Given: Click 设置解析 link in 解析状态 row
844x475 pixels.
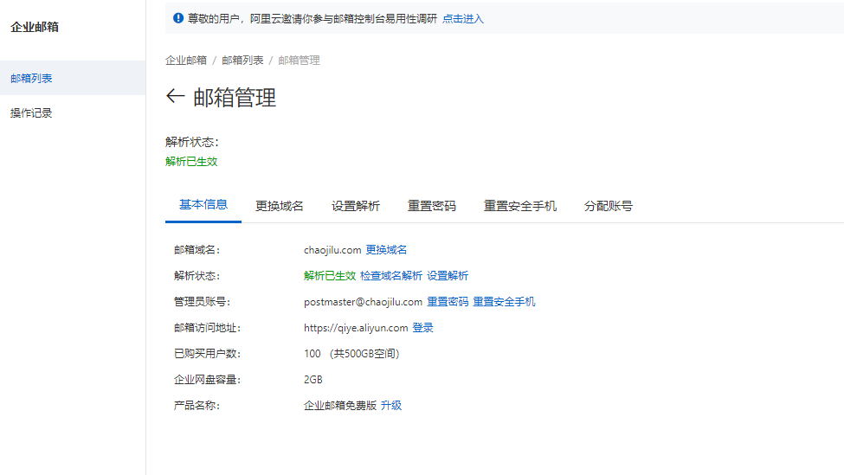Looking at the screenshot, I should pos(448,275).
